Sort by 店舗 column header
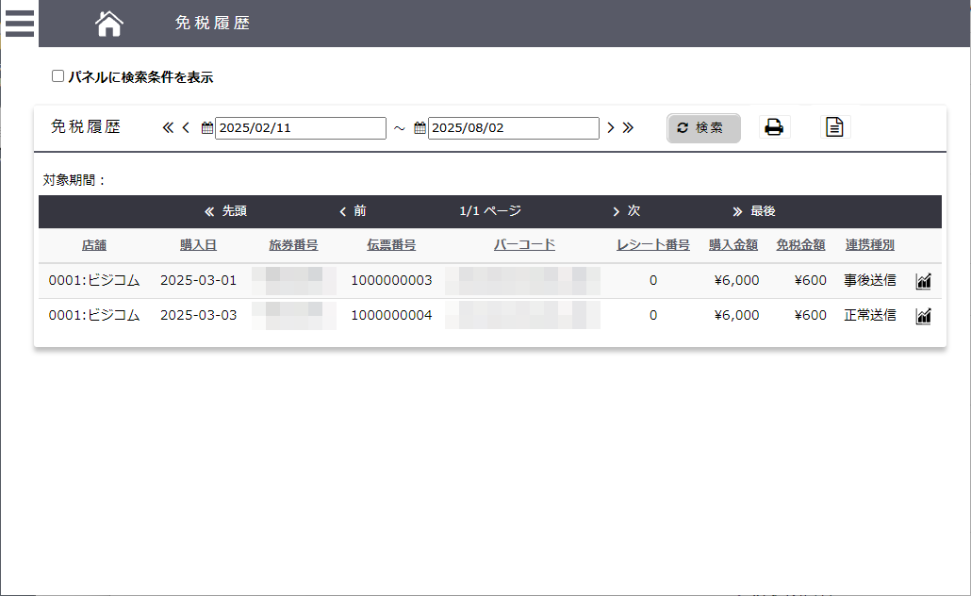The image size is (971, 596). pos(94,245)
